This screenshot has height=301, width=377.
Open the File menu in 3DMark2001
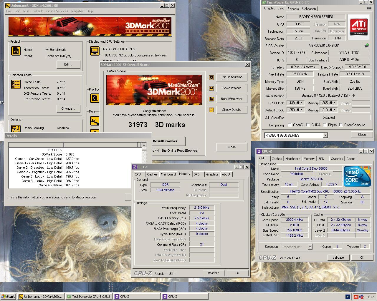click(9, 11)
